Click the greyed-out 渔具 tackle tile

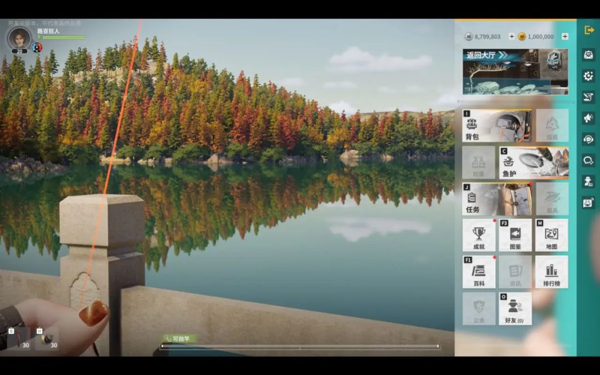[x=552, y=198]
